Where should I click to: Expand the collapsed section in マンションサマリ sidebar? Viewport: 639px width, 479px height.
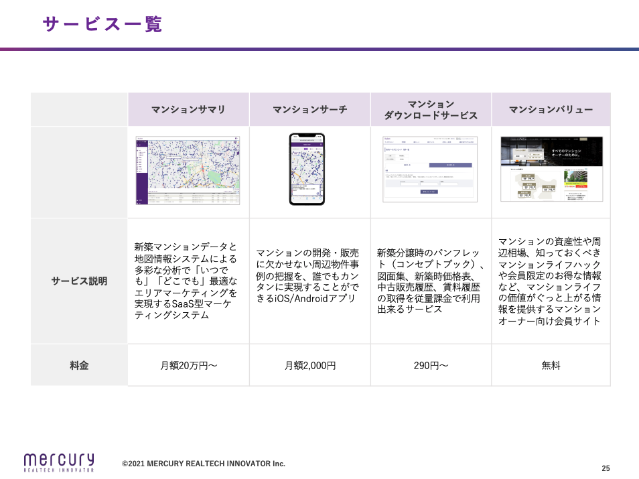click(147, 150)
